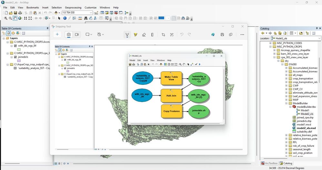Toggle visibility of the joinedxls layer
Viewport: 322px width, 170px height.
(15, 57)
